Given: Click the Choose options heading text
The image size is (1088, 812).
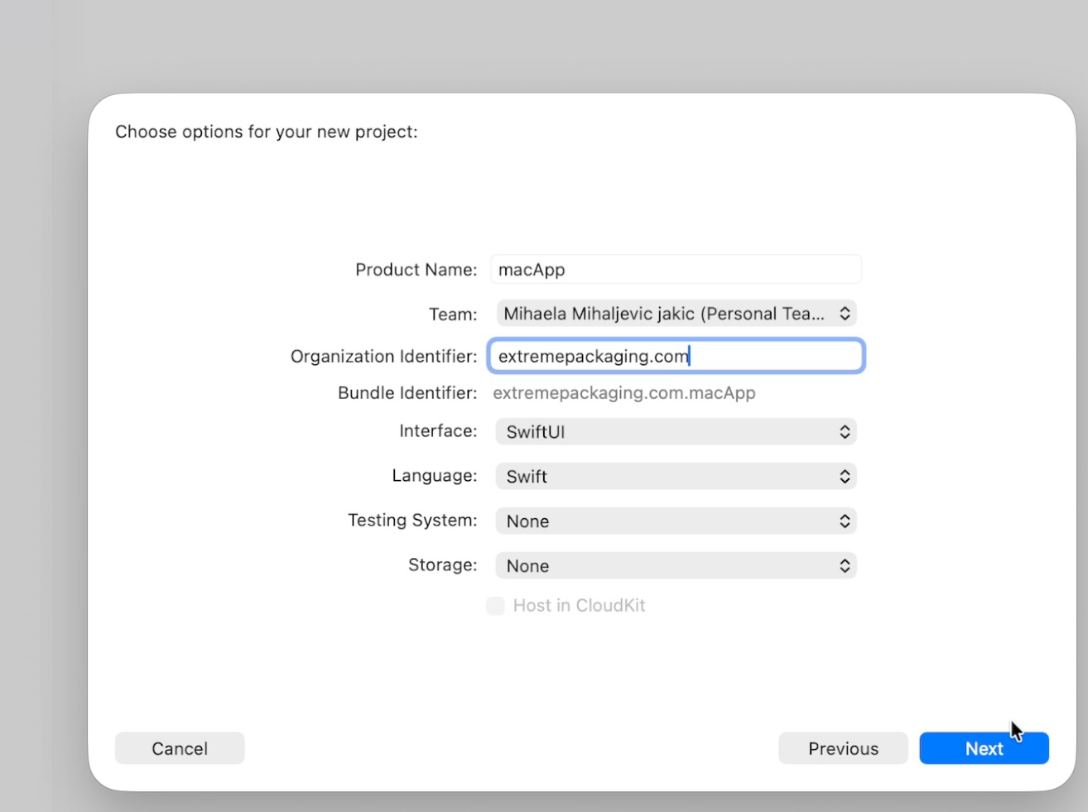Looking at the screenshot, I should (x=266, y=132).
